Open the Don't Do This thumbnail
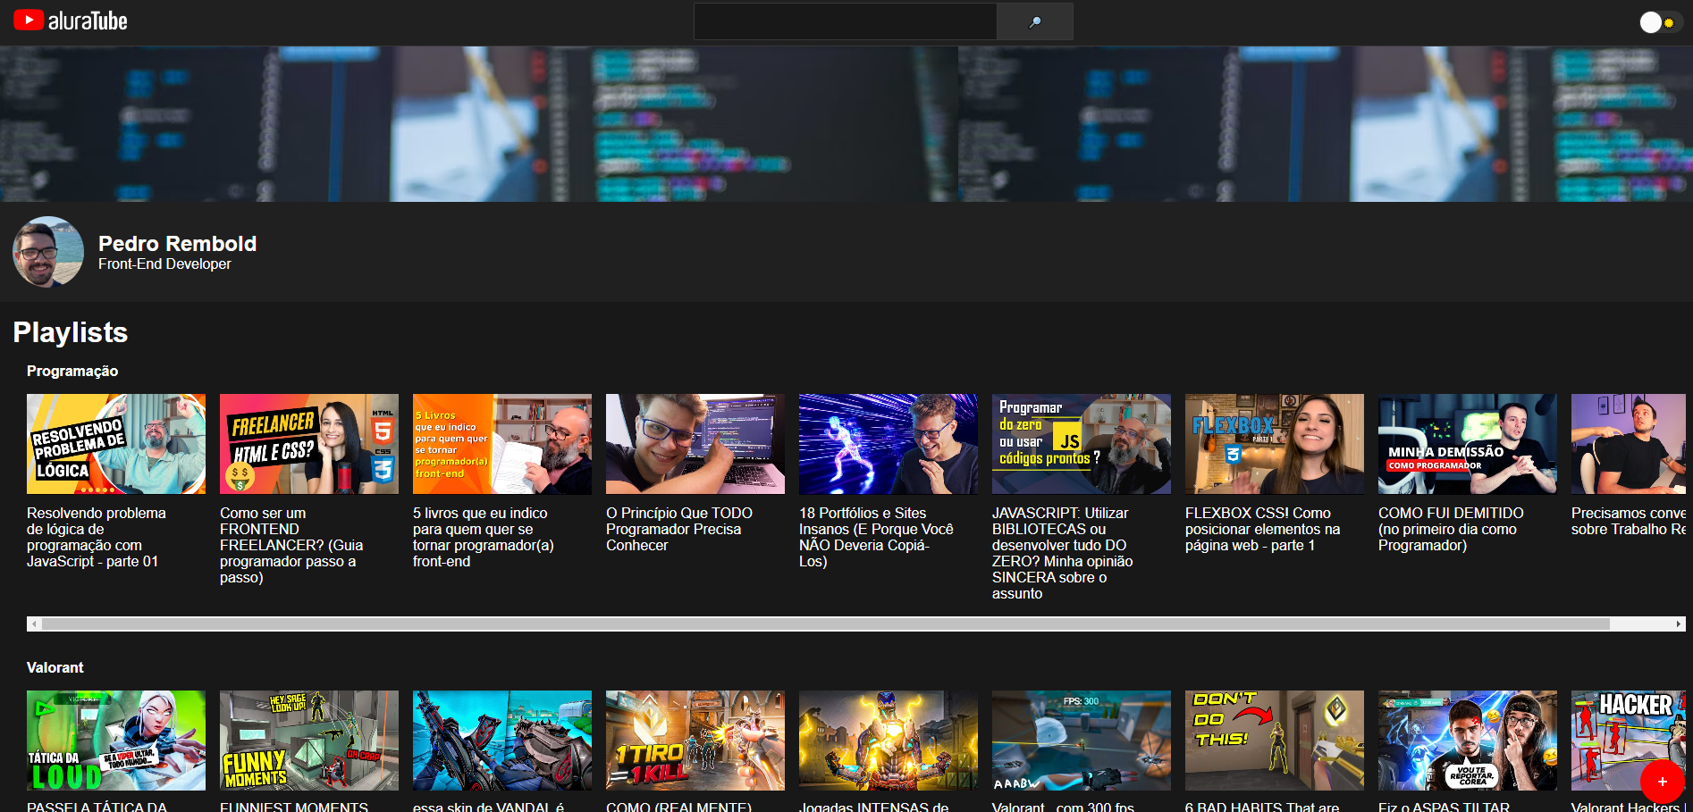1693x812 pixels. (1275, 741)
